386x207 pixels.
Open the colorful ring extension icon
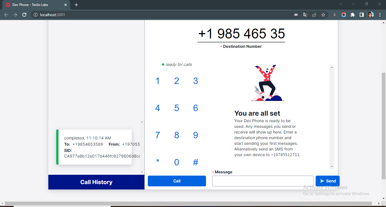coord(344,15)
